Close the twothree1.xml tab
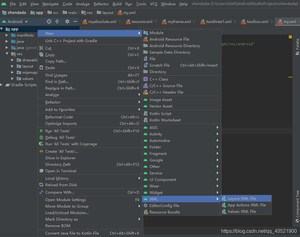The image size is (300, 237). coord(235,21)
